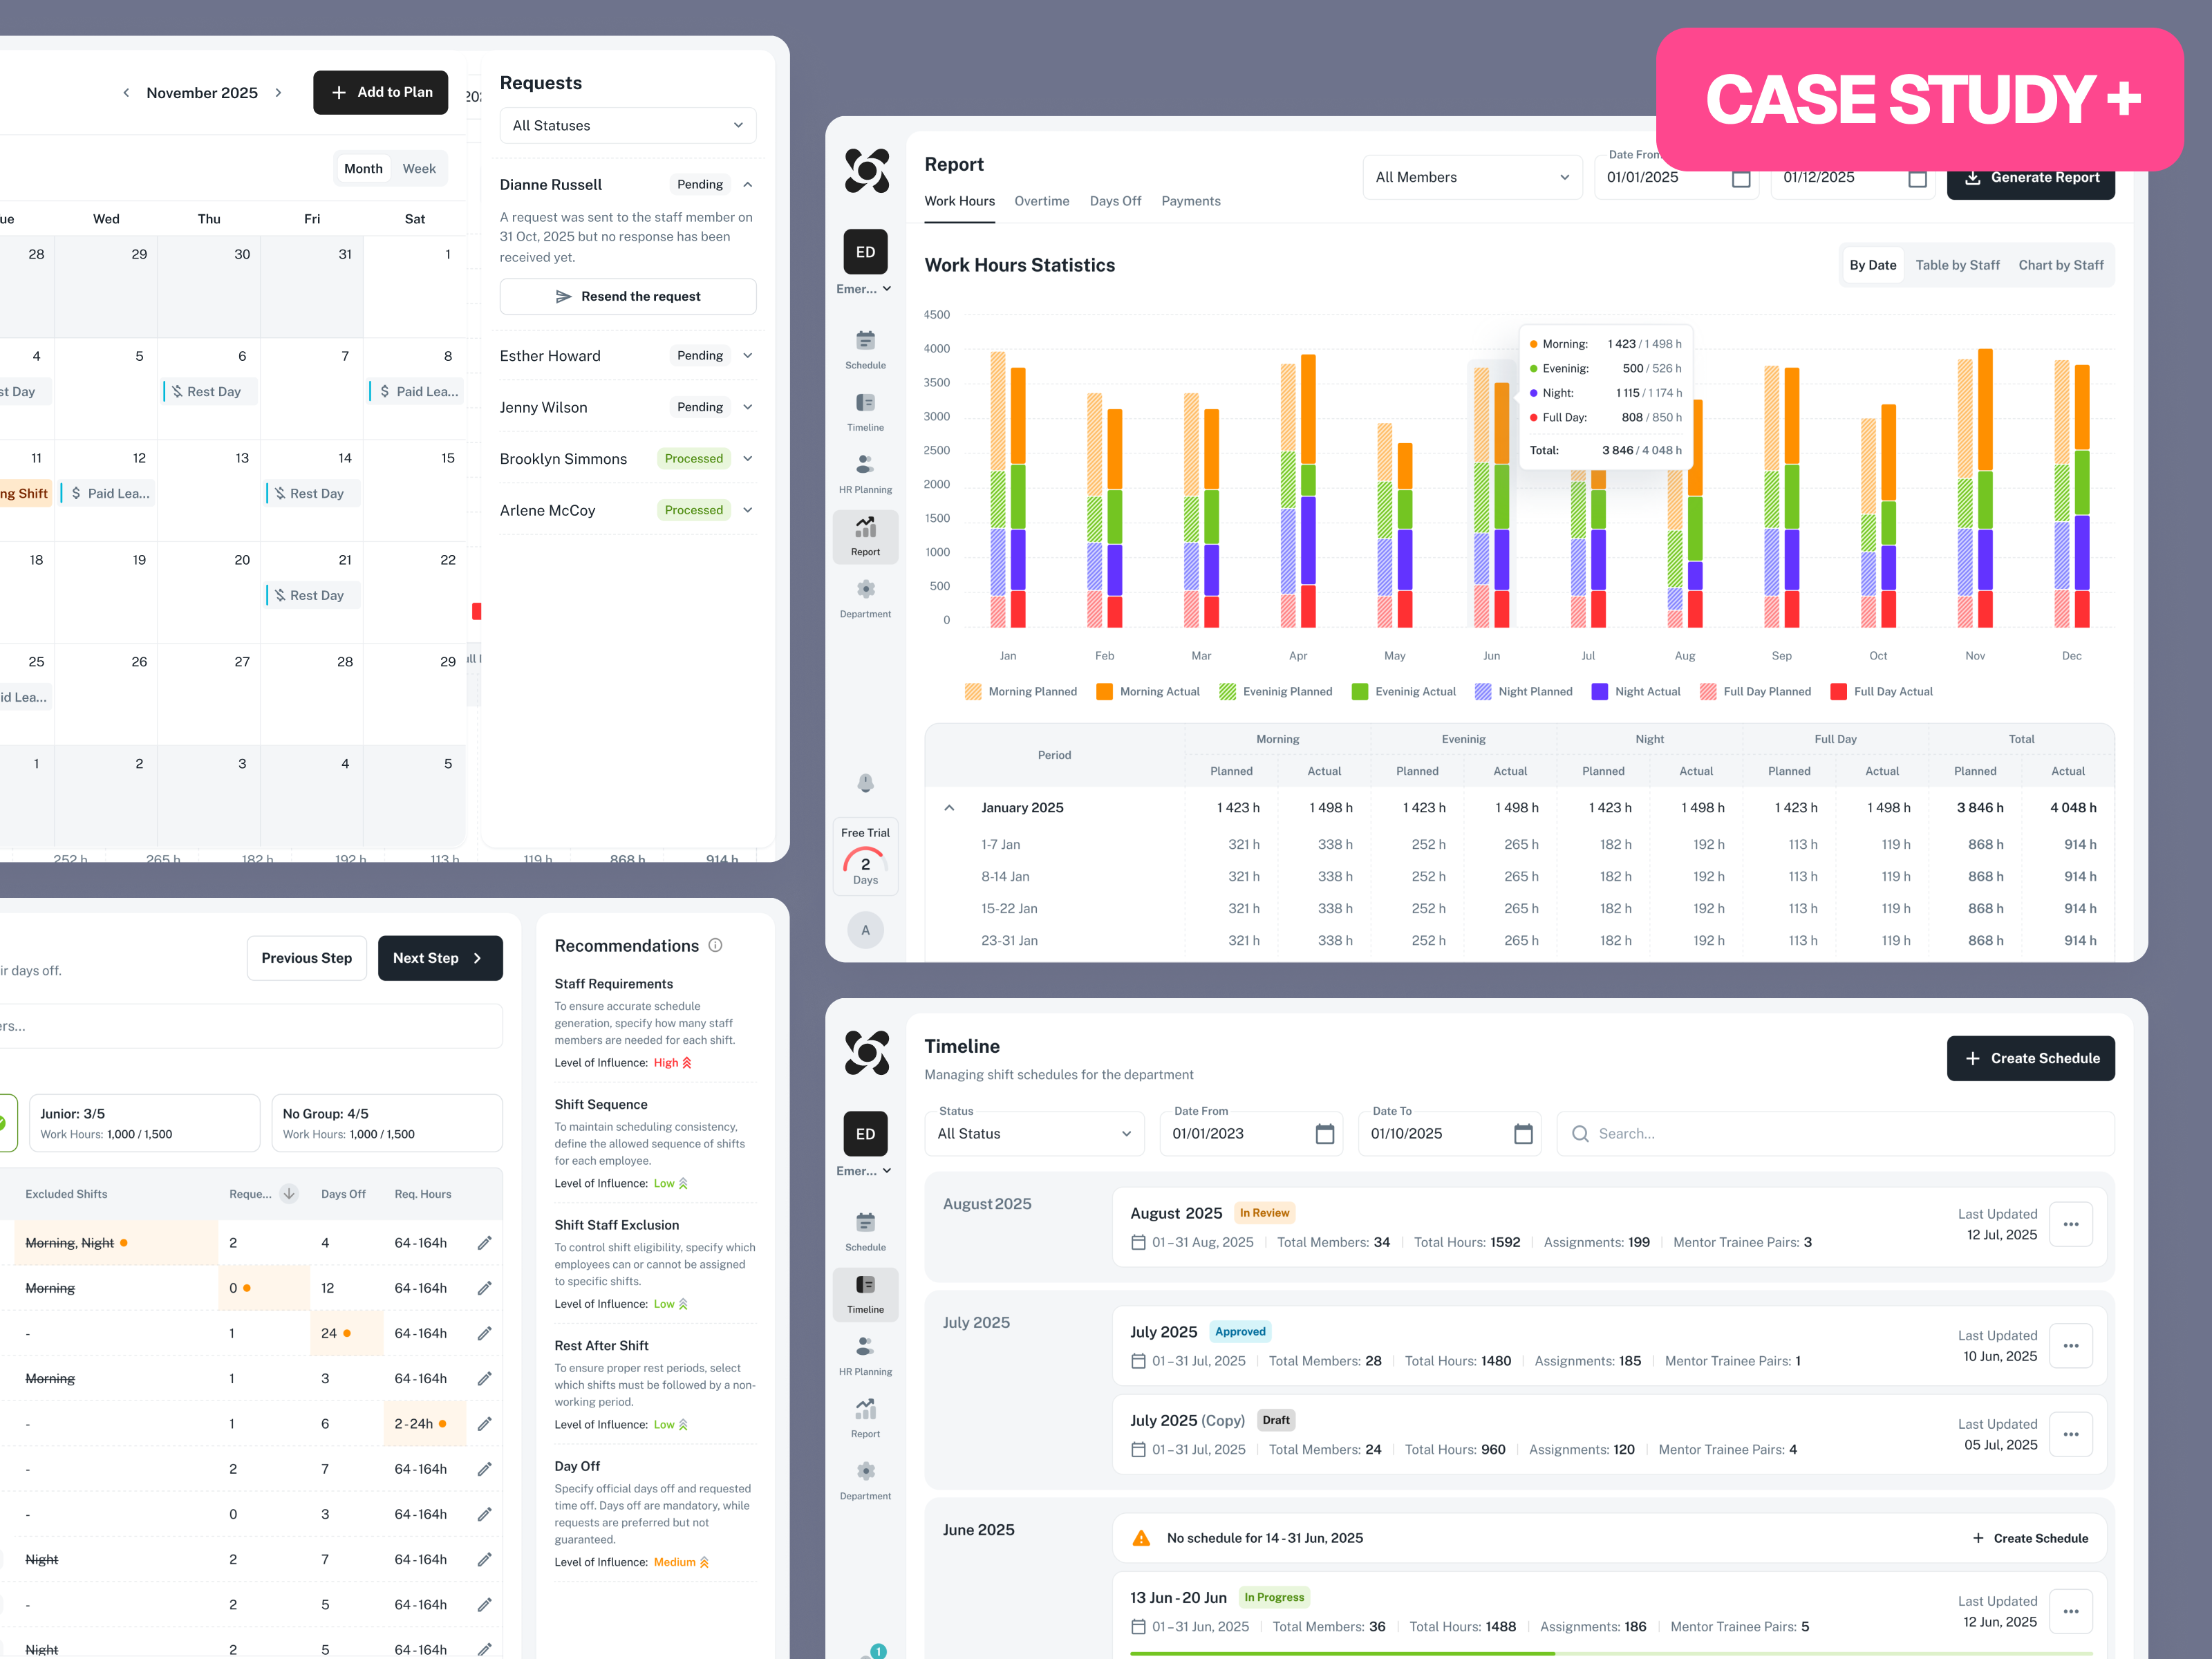The image size is (2212, 1659).
Task: Toggle statistics view to Chart by Staff
Action: click(x=2061, y=265)
